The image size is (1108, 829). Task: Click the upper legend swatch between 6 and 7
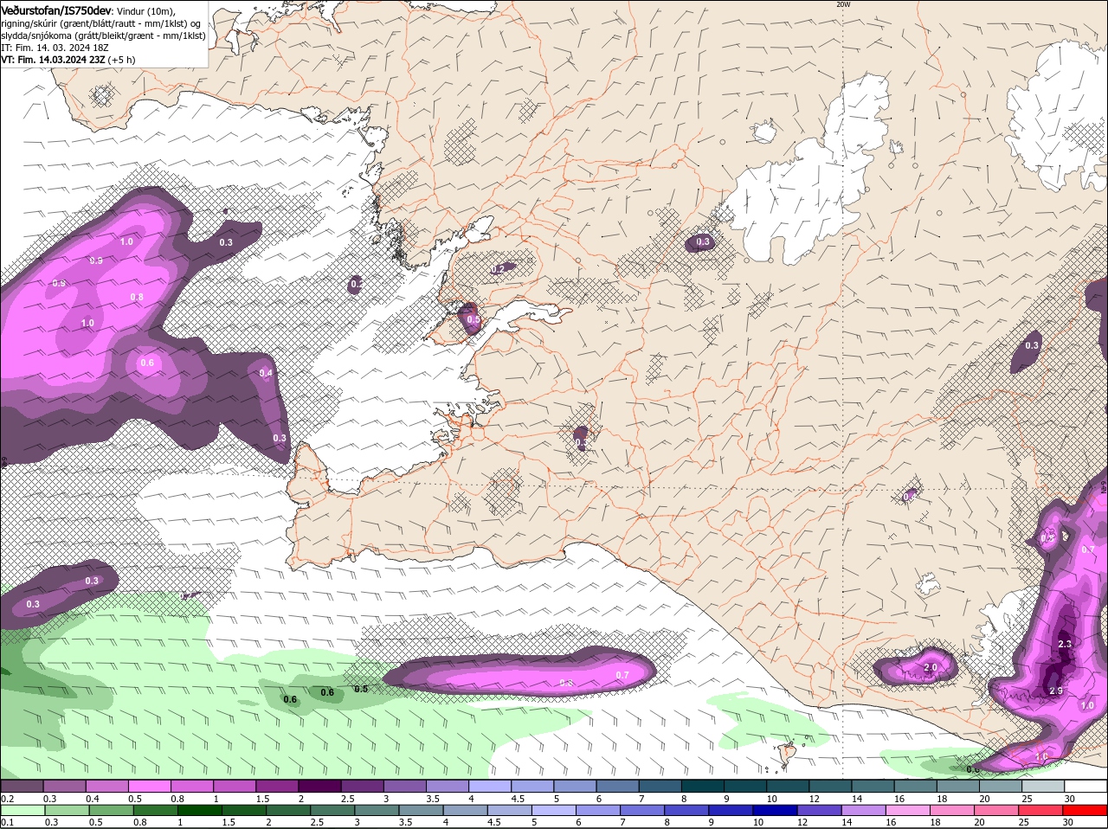click(x=617, y=786)
